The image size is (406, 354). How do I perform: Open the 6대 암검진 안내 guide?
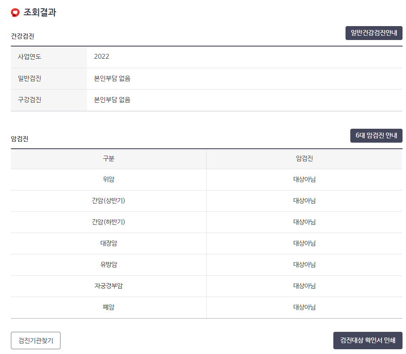pyautogui.click(x=376, y=135)
